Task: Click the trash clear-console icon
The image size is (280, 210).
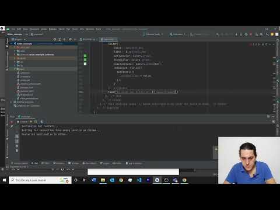Action: coord(17,150)
